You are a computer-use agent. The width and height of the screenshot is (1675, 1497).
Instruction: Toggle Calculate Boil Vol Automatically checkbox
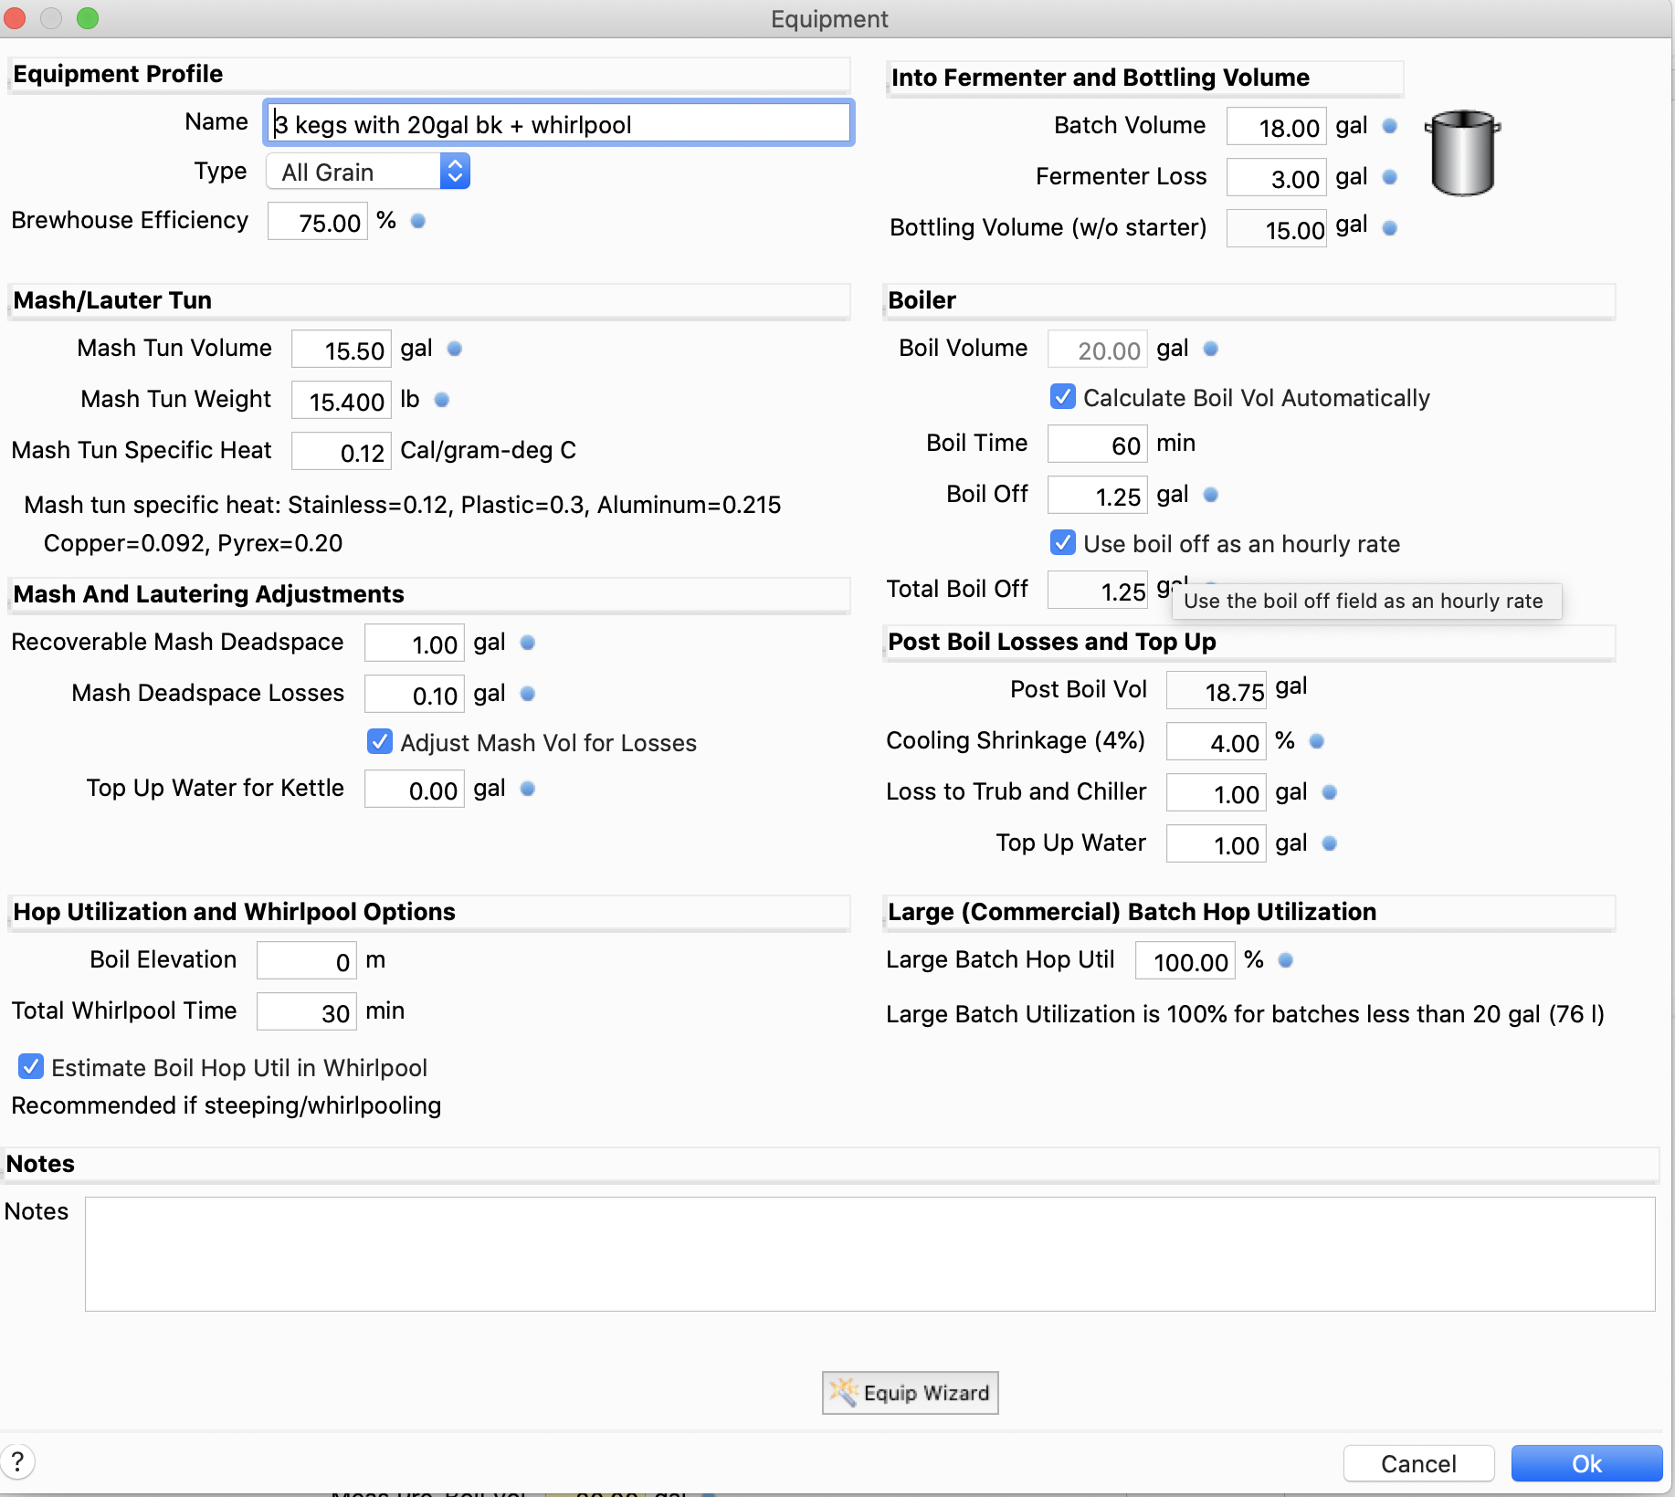click(1063, 397)
